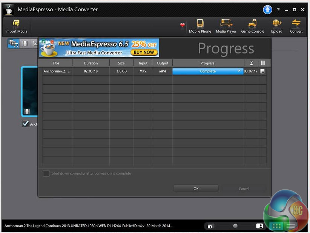Image resolution: width=310 pixels, height=233 pixels.
Task: Click the Import Media button
Action: coord(16,26)
